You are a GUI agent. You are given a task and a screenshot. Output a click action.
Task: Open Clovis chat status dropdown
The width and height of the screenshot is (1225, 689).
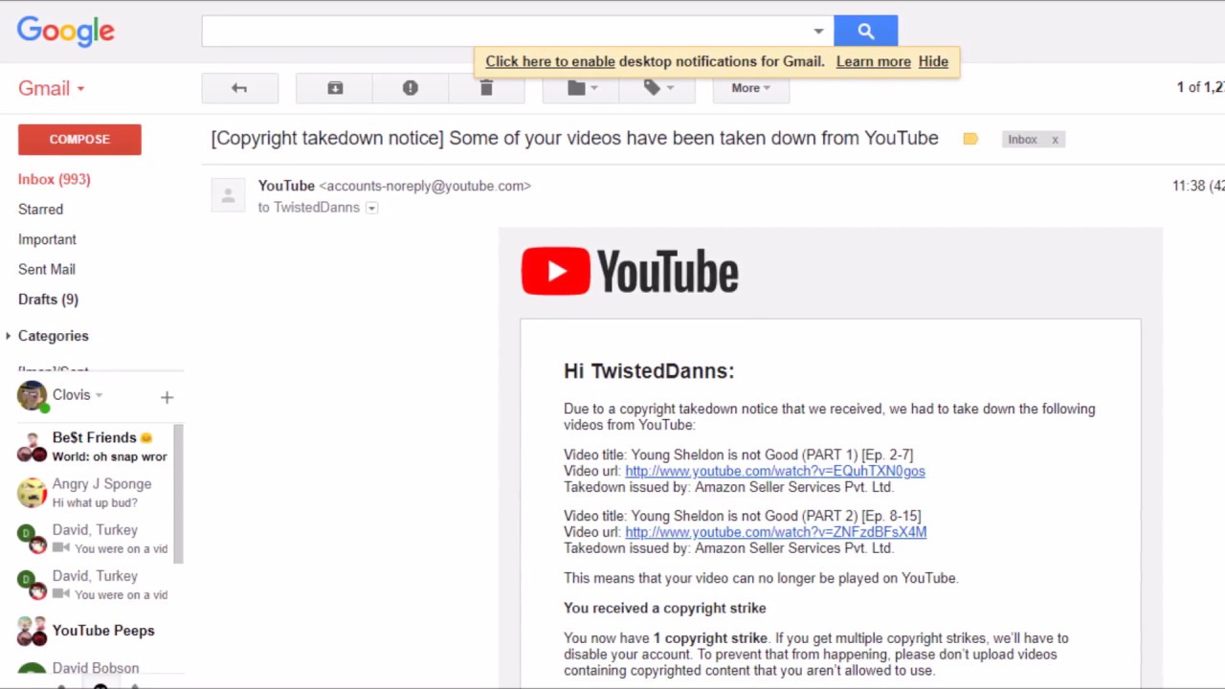(x=99, y=395)
